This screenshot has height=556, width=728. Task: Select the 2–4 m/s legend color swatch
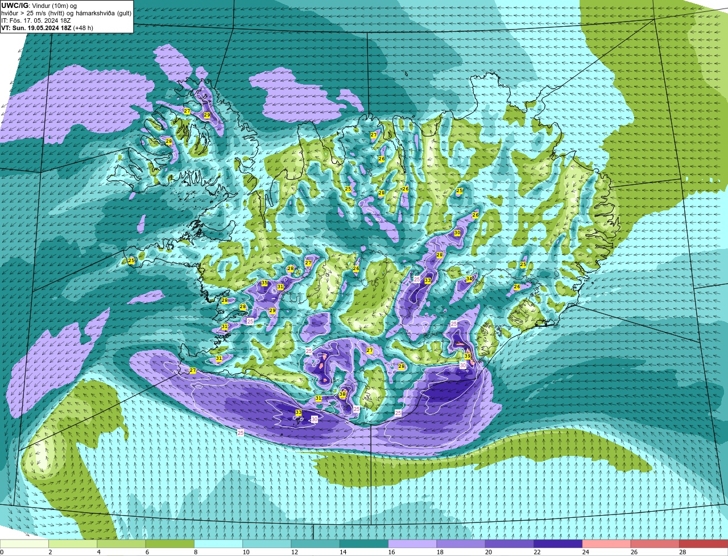73,544
